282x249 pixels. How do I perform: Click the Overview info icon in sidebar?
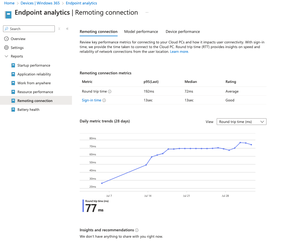click(6, 39)
